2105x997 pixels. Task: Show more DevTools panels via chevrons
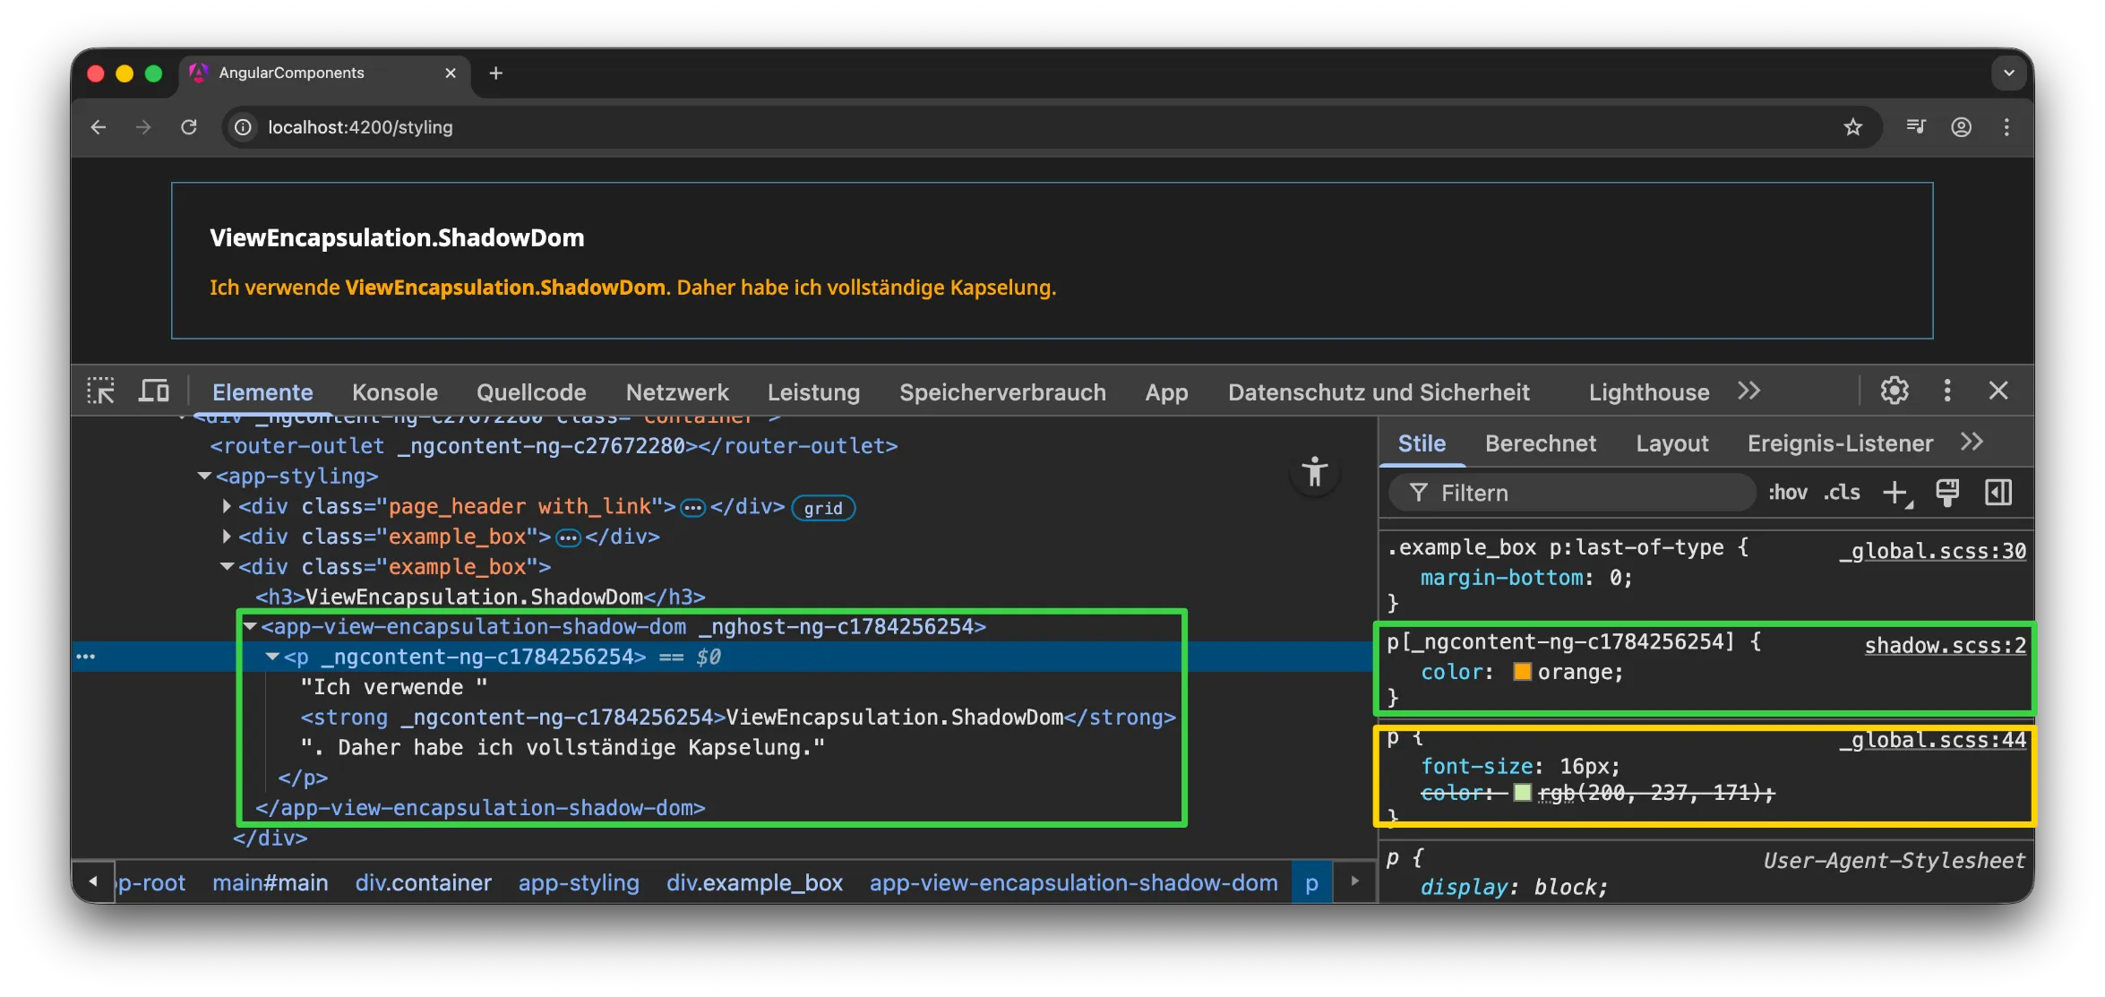click(x=1748, y=391)
